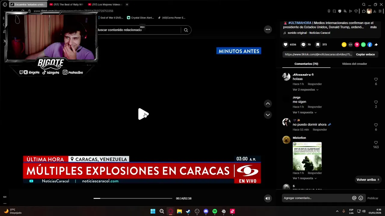Like Misterlion's comment with 143 likes
Image resolution: width=385 pixels, height=216 pixels.
click(376, 143)
